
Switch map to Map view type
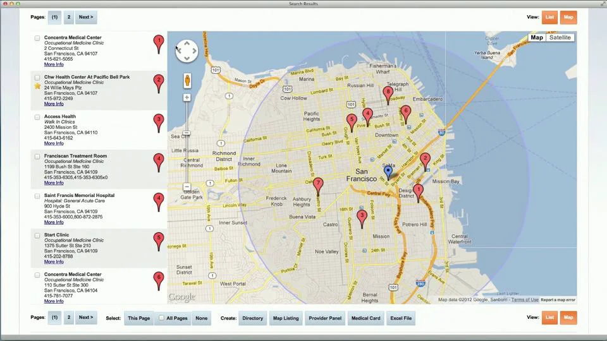537,37
